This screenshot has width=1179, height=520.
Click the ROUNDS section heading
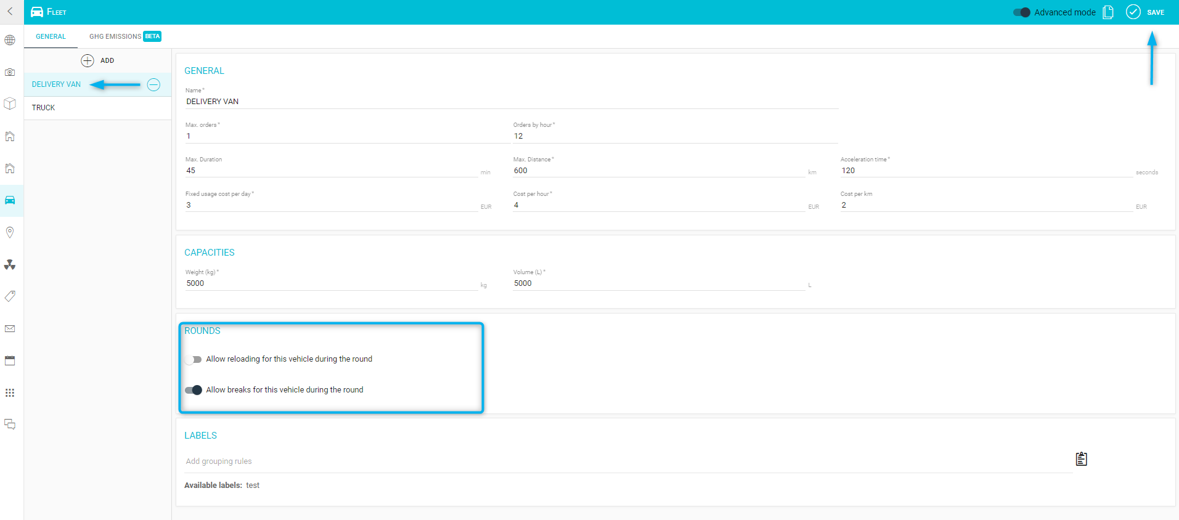coord(202,331)
